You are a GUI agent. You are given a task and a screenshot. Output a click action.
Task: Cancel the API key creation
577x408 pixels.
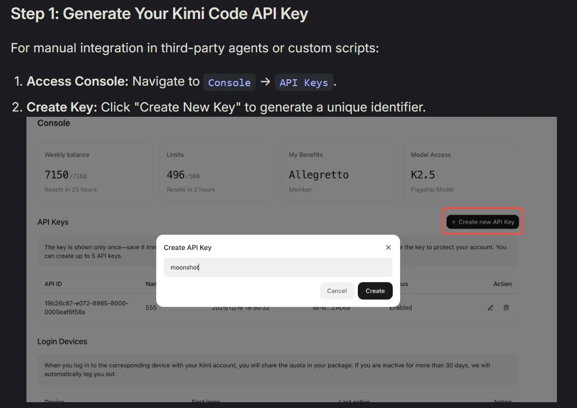[337, 291]
